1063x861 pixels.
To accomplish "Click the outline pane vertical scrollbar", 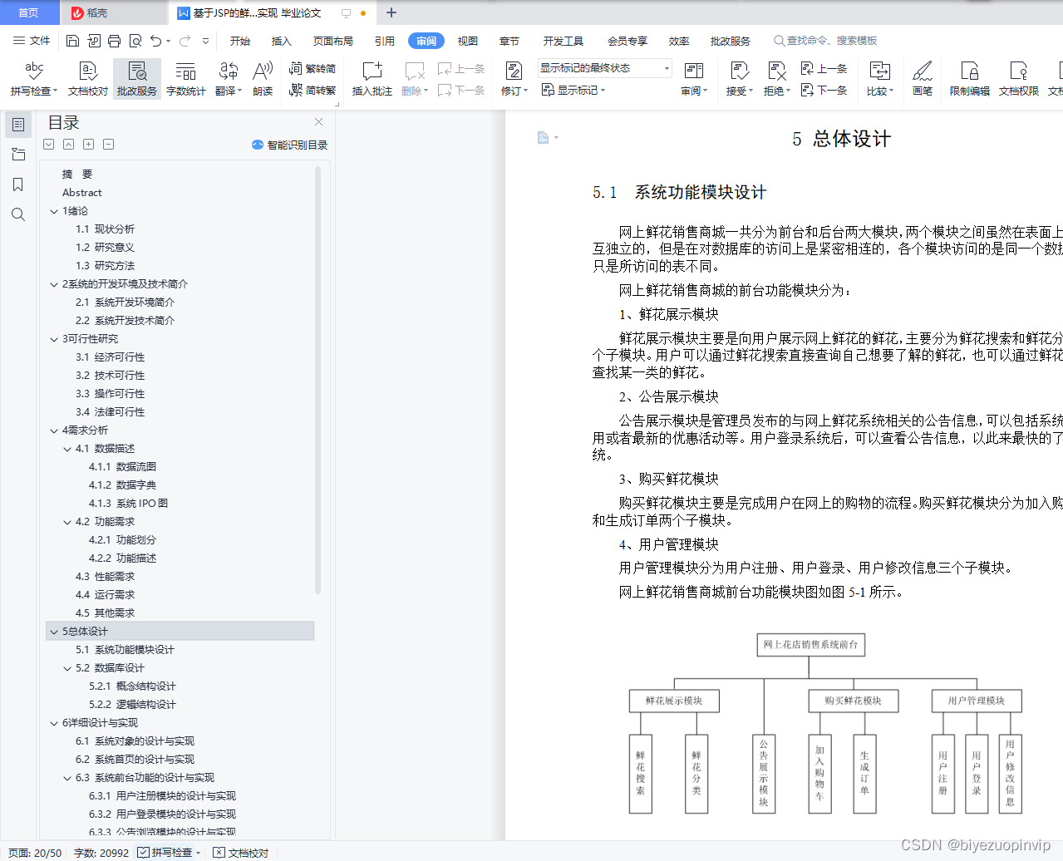I will click(317, 381).
